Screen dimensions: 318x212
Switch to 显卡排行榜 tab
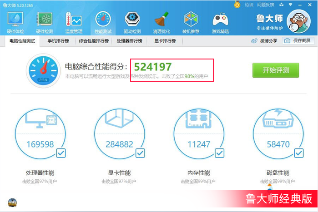[x=165, y=41]
